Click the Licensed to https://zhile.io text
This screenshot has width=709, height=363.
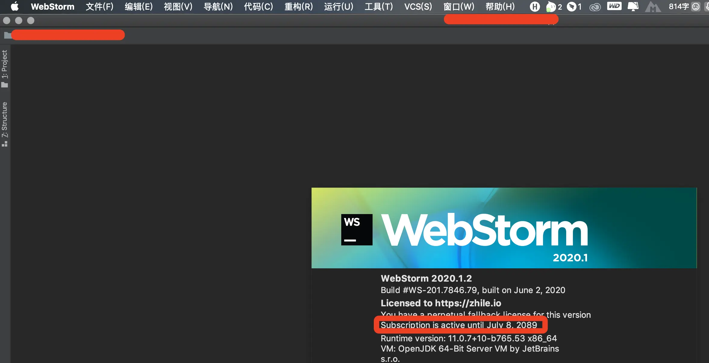pos(441,303)
